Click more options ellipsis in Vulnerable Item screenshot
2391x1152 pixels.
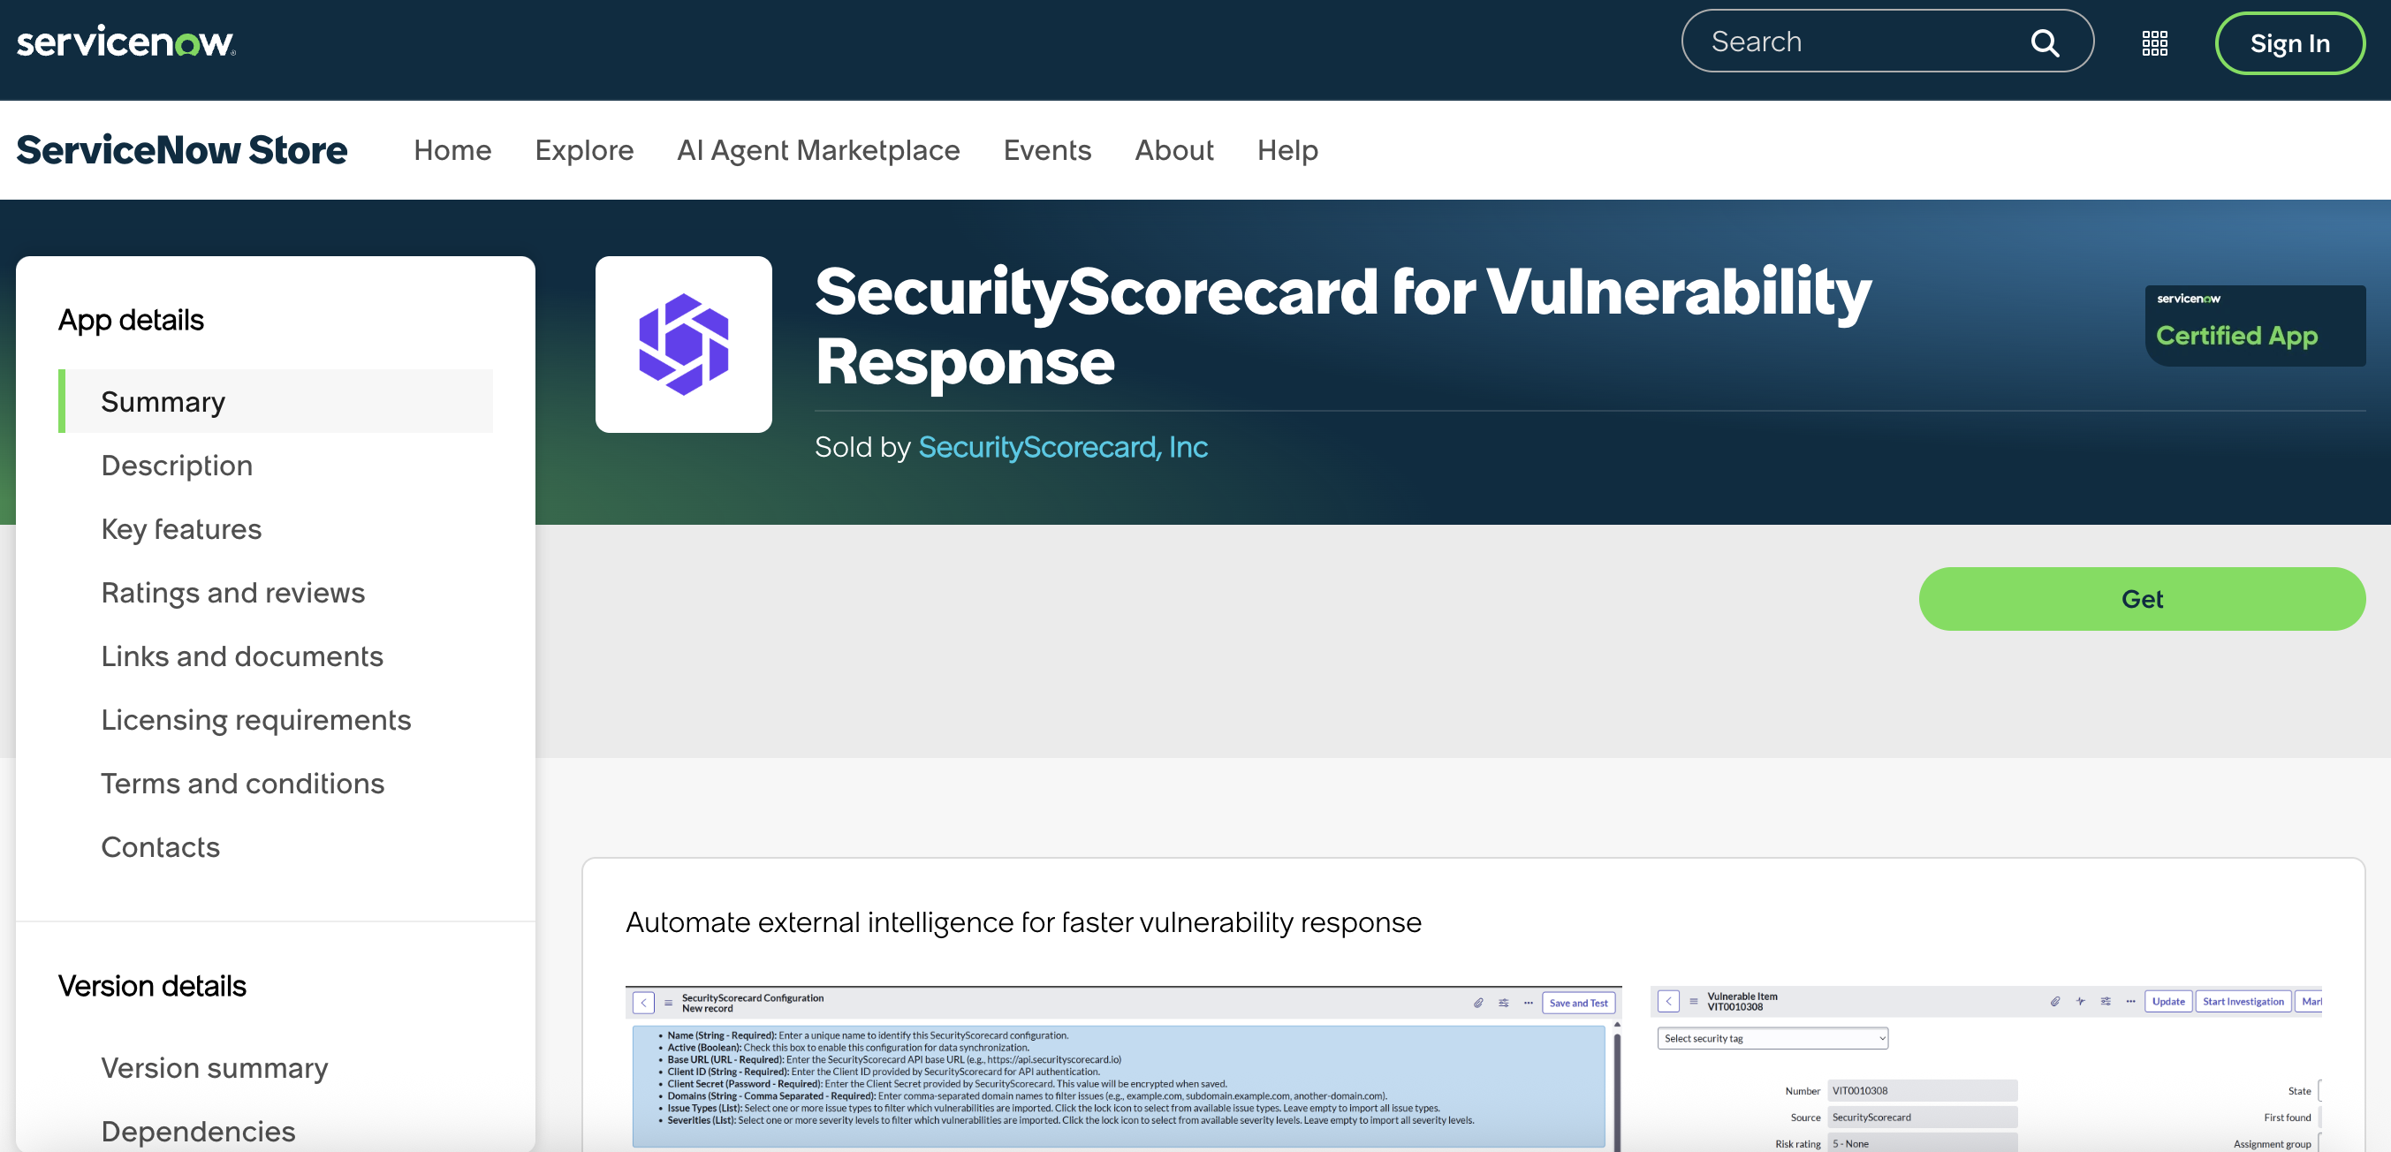(x=2130, y=1002)
